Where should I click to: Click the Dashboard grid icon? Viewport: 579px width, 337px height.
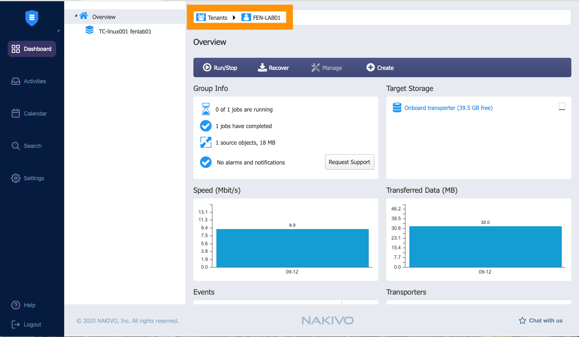pos(16,49)
